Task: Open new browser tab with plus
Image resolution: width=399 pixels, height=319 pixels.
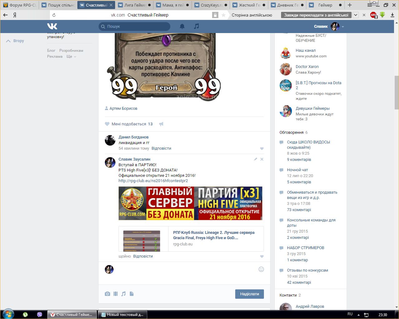Action: pos(350,5)
